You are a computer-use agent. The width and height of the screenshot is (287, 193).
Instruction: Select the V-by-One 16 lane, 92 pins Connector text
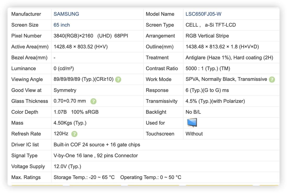(96, 155)
